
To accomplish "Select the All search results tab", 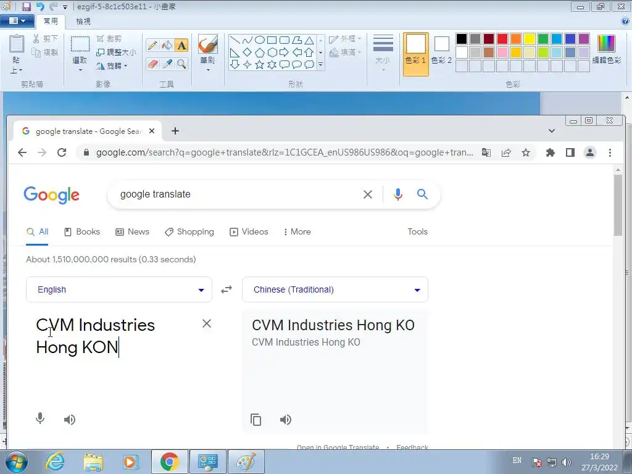I will click(38, 232).
